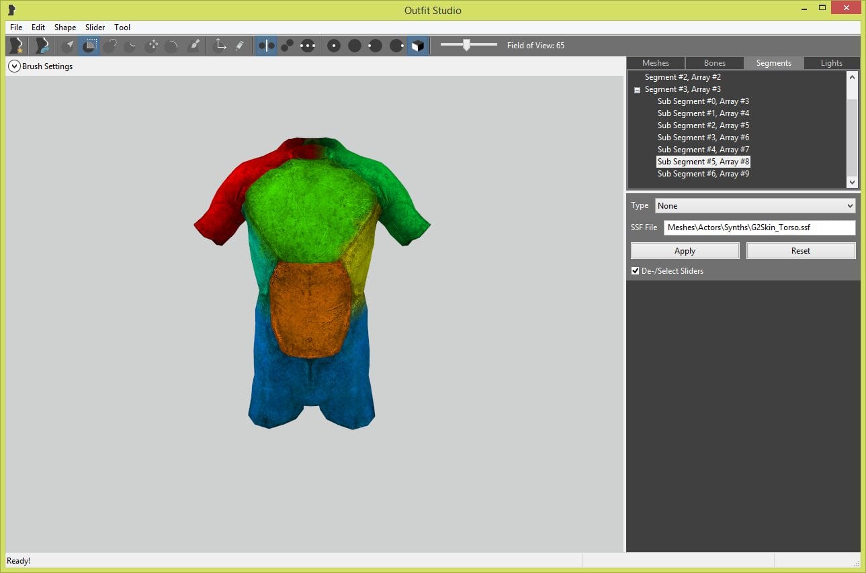This screenshot has height=573, width=866.
Task: Collapse the Segment #3, Array #3 node
Action: tap(638, 90)
